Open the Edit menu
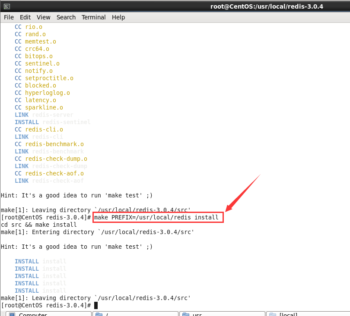 [25, 17]
